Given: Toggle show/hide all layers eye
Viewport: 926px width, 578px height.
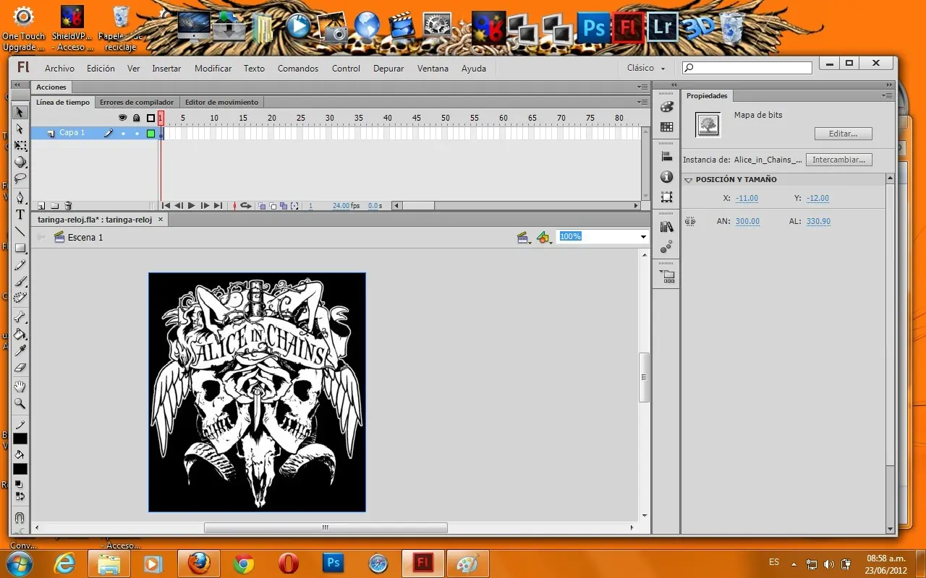Looking at the screenshot, I should pyautogui.click(x=123, y=118).
